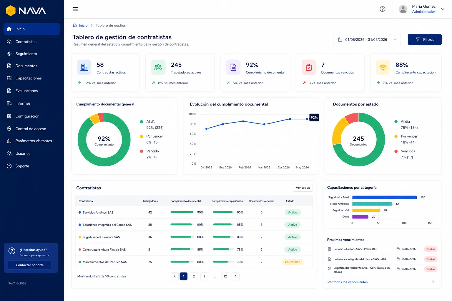The image size is (452, 301).
Task: Click the María Gómez avatar icon
Action: pos(403,9)
